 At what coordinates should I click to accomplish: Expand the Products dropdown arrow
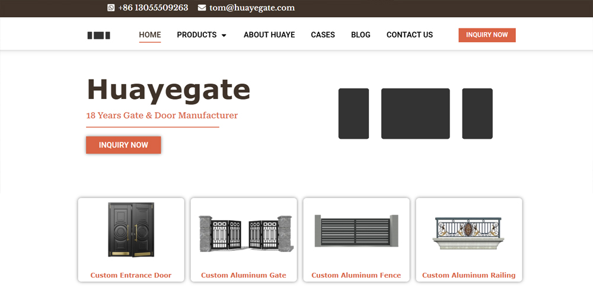pos(224,35)
